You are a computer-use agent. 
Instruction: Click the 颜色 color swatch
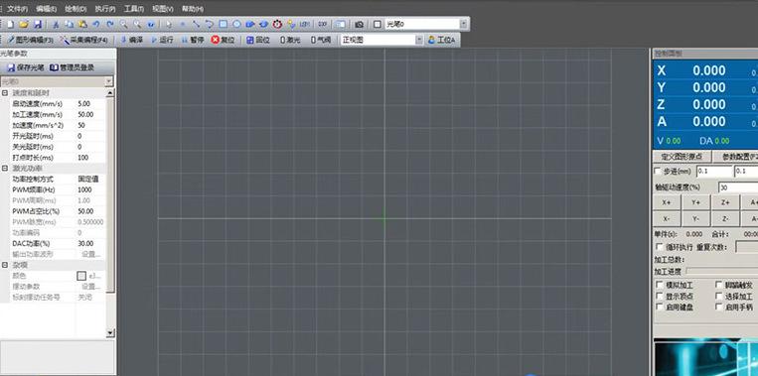tap(81, 276)
